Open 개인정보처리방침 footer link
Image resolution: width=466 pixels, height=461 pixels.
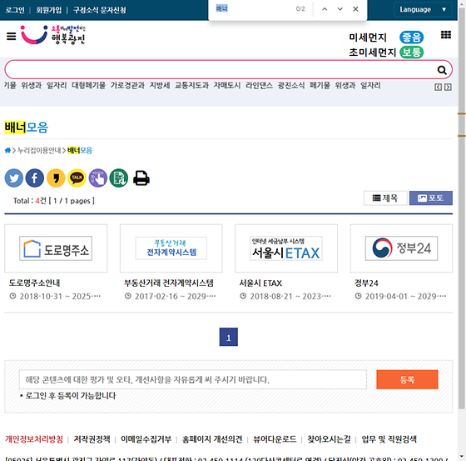[x=34, y=439]
